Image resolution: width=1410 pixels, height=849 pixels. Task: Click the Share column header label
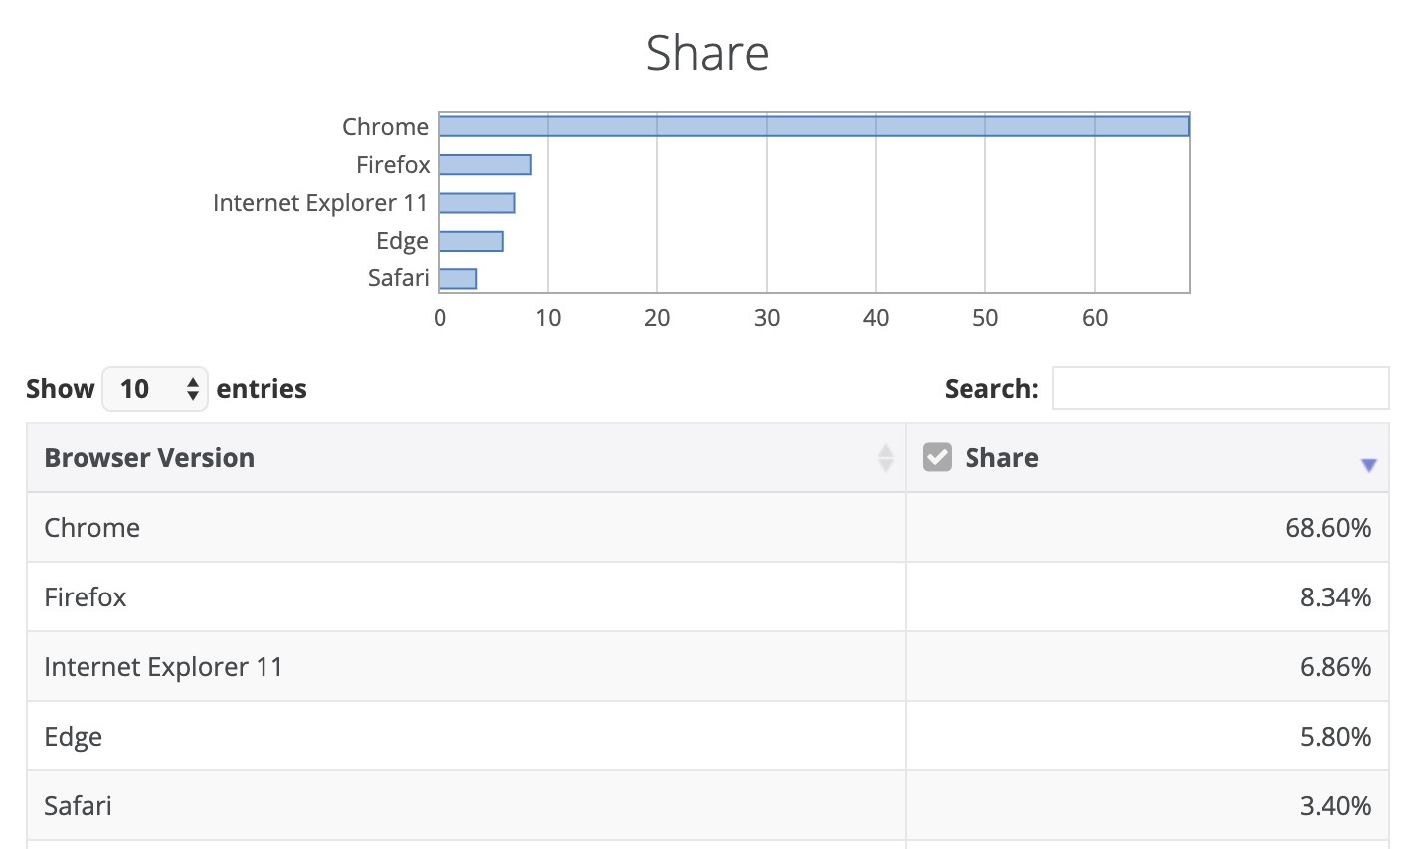1001,458
